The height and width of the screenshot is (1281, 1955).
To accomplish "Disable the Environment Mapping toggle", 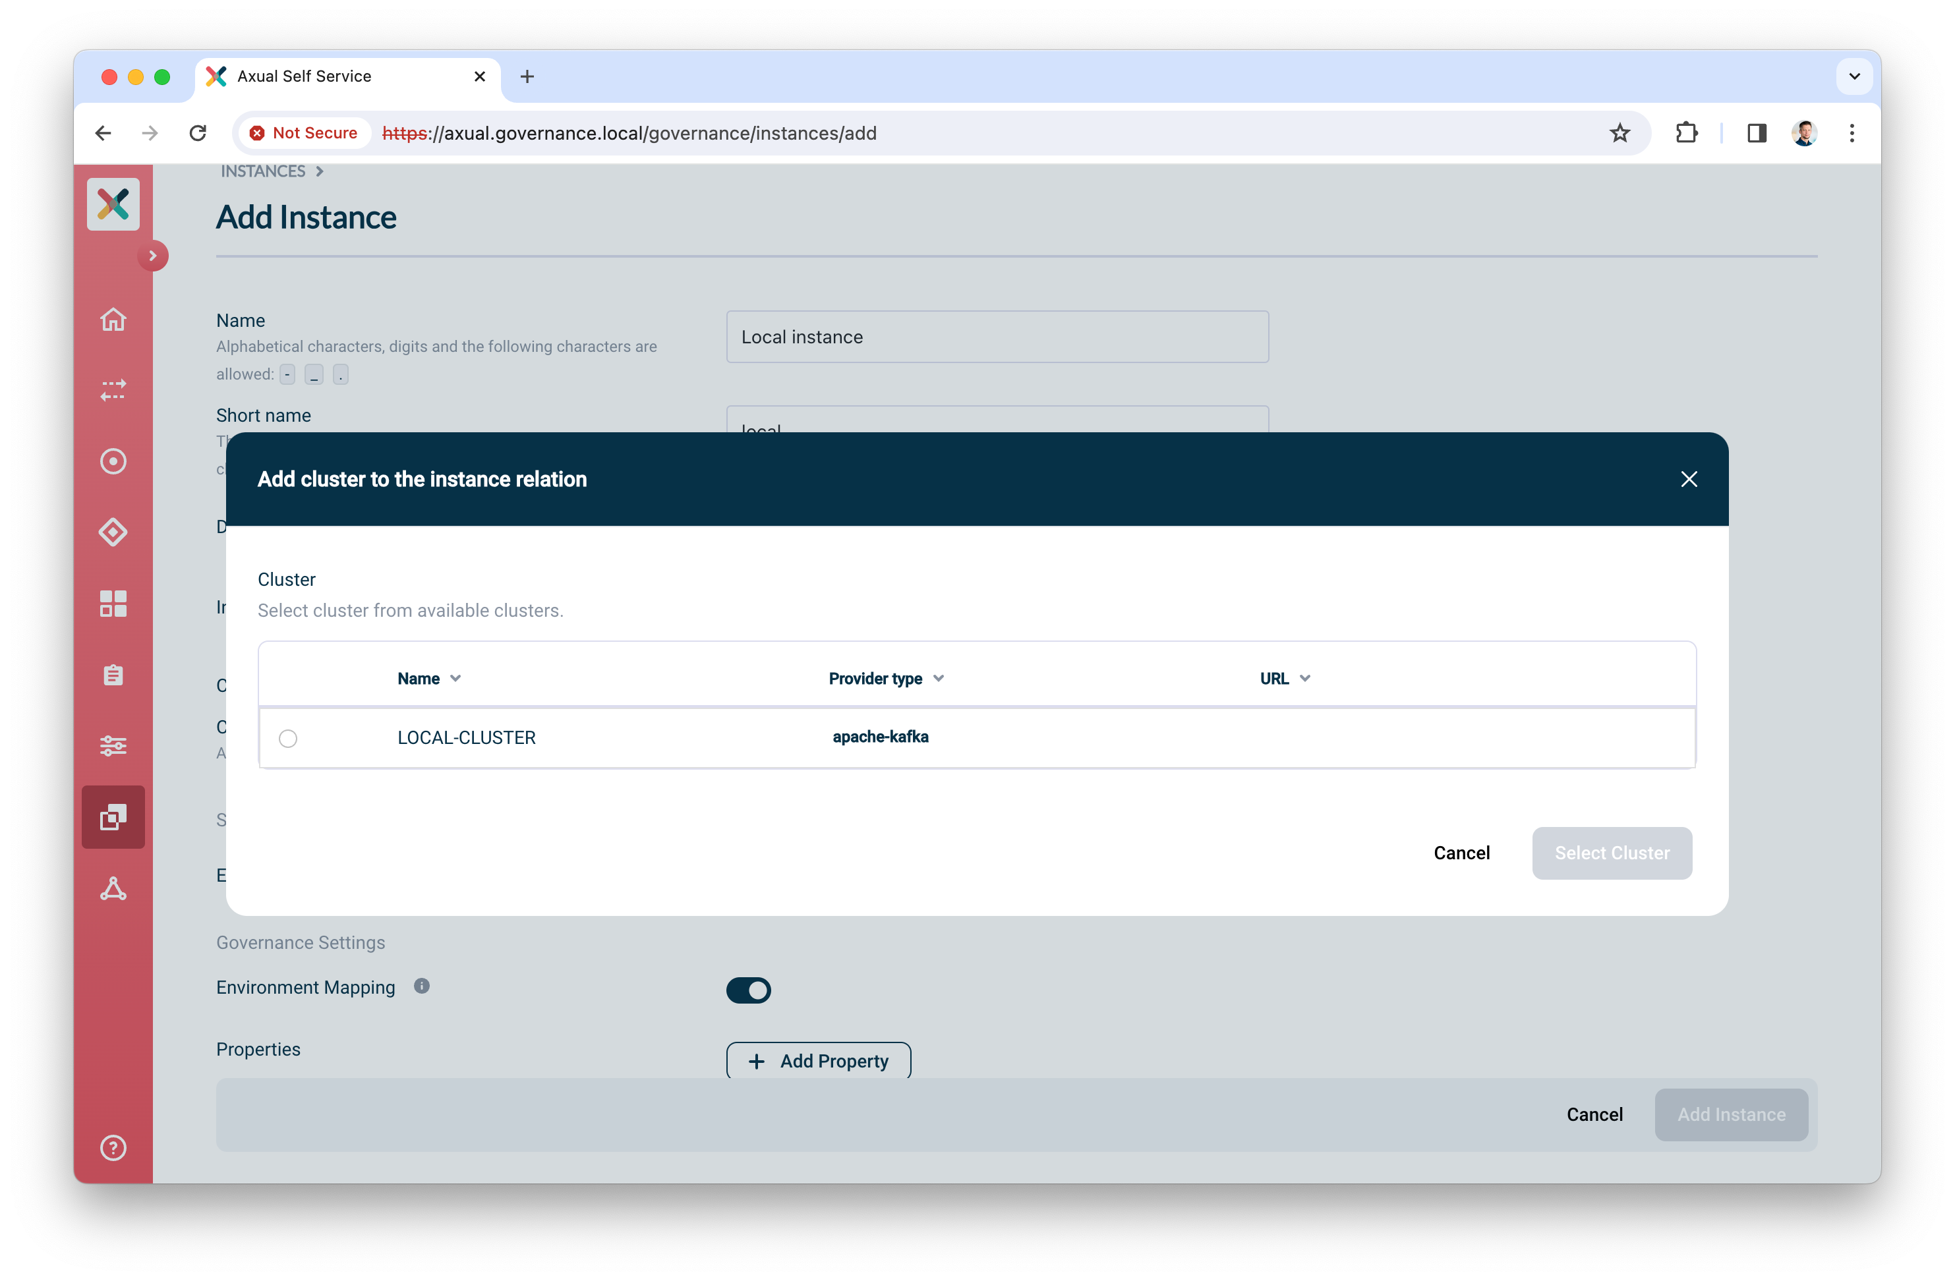I will click(x=748, y=990).
